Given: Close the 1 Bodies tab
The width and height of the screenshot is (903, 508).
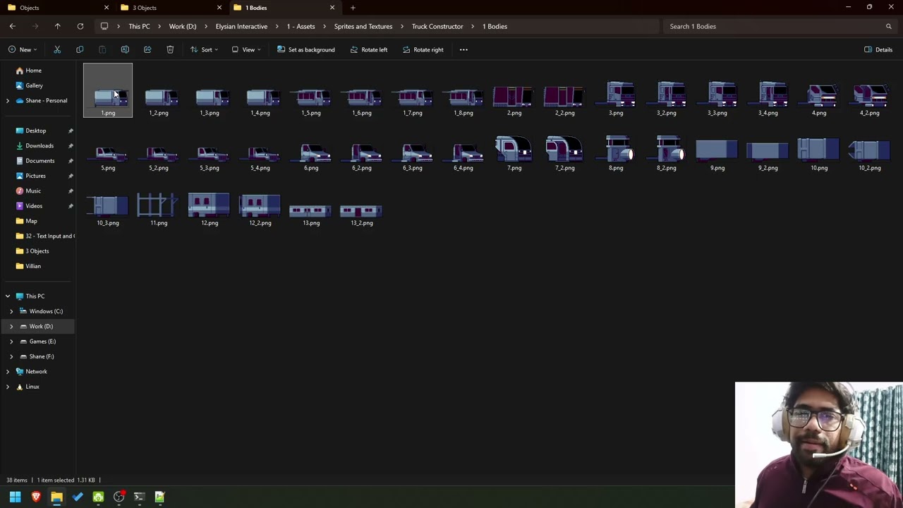Looking at the screenshot, I should [332, 8].
